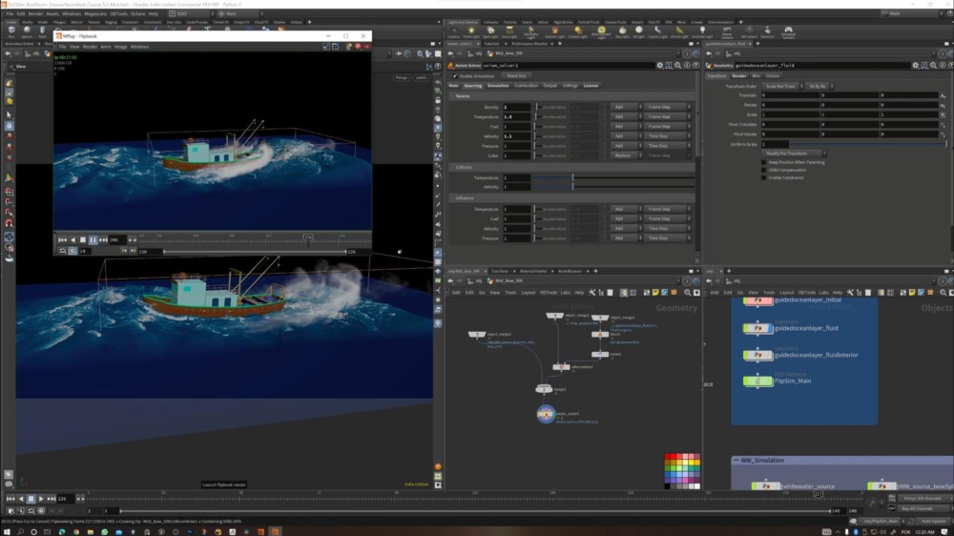Open gear menu of guidedoceanlayer_fluid Geometry parameters
Screen dimensions: 954x536
[915, 65]
